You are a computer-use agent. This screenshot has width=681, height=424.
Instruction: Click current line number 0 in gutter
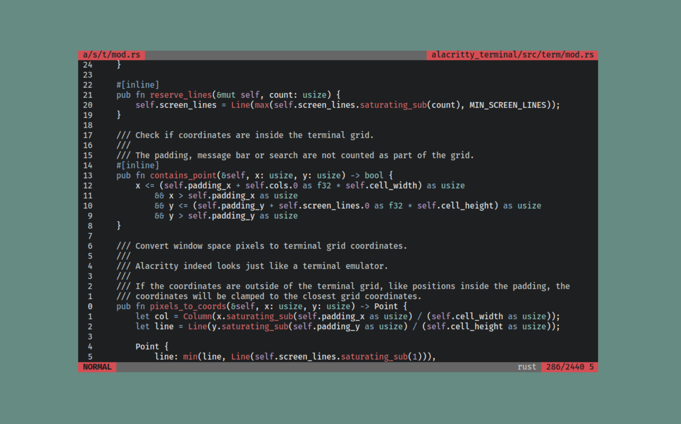coord(90,307)
